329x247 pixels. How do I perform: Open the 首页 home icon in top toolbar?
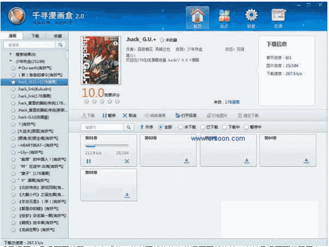tap(197, 17)
